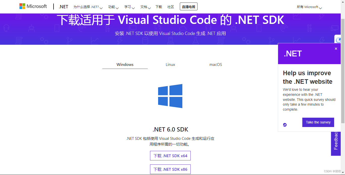Switch to the Linux tab
345x175 pixels.
pyautogui.click(x=170, y=65)
